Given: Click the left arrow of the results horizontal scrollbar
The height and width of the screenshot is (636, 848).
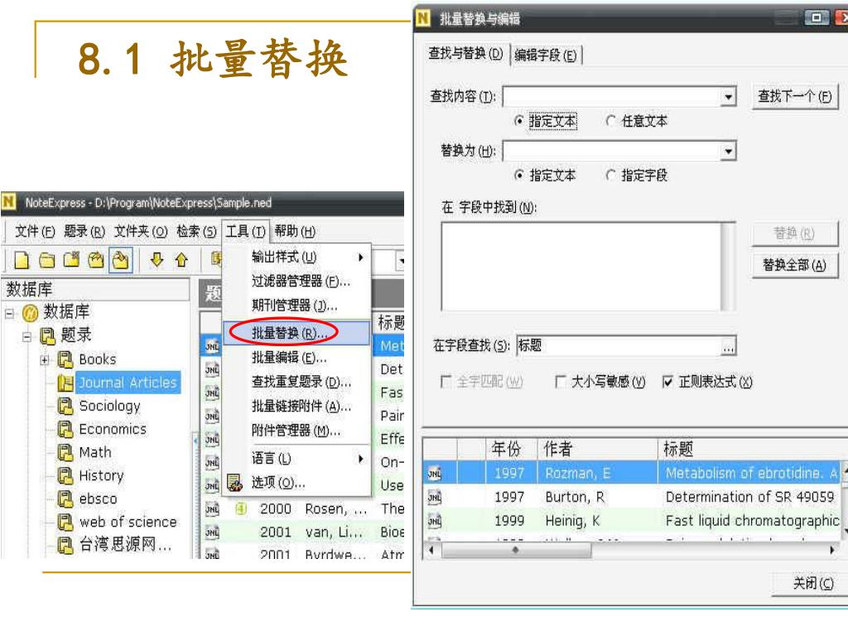Looking at the screenshot, I should (x=431, y=550).
